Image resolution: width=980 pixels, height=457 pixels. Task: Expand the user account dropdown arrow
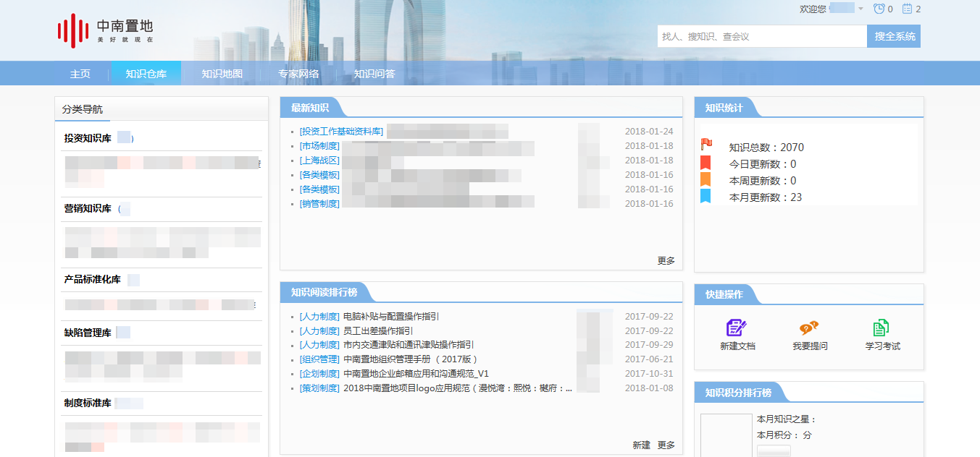click(x=860, y=9)
